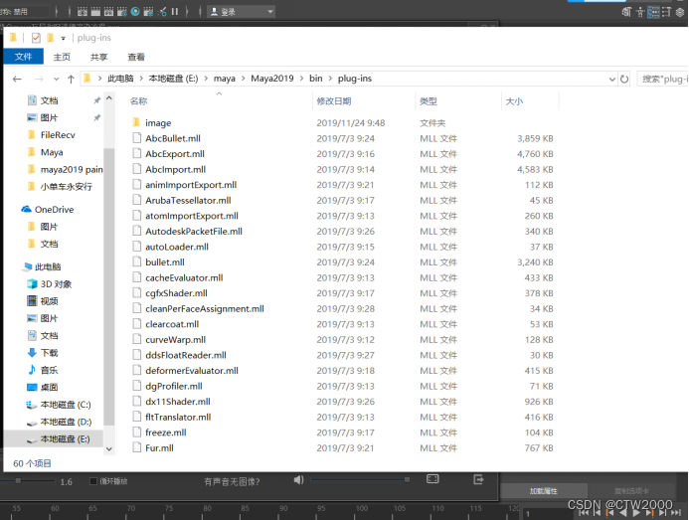Click the fullscreen icon in video player
The image size is (689, 520).
click(432, 479)
